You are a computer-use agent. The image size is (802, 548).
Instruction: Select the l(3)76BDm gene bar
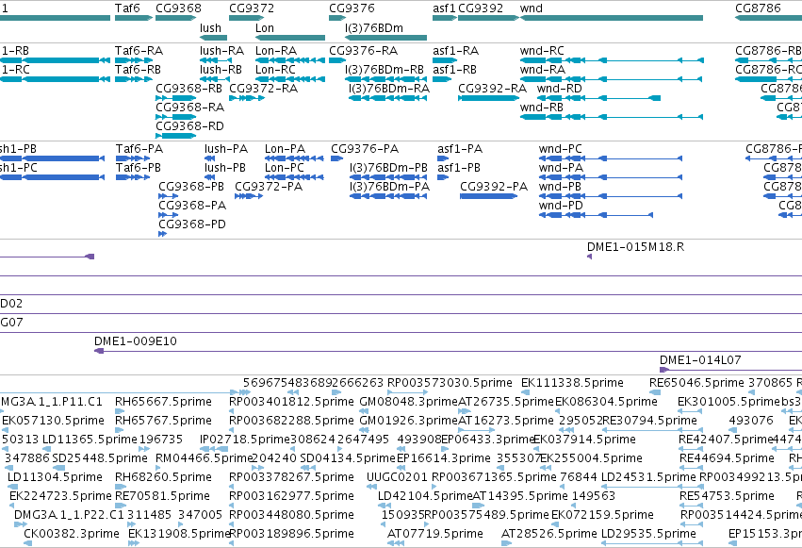coord(385,38)
